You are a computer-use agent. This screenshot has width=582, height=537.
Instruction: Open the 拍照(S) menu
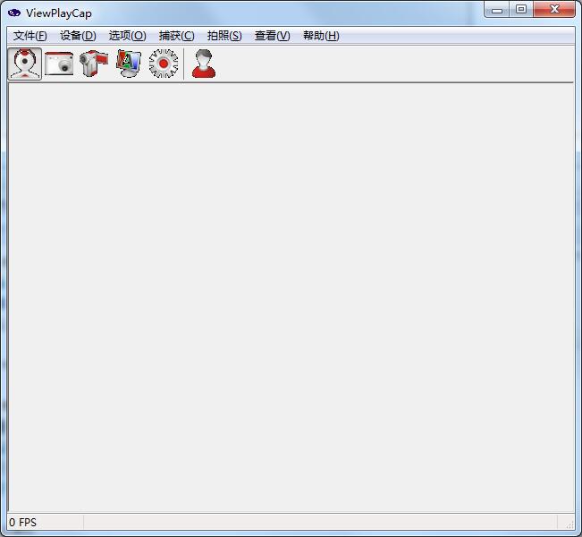click(224, 36)
